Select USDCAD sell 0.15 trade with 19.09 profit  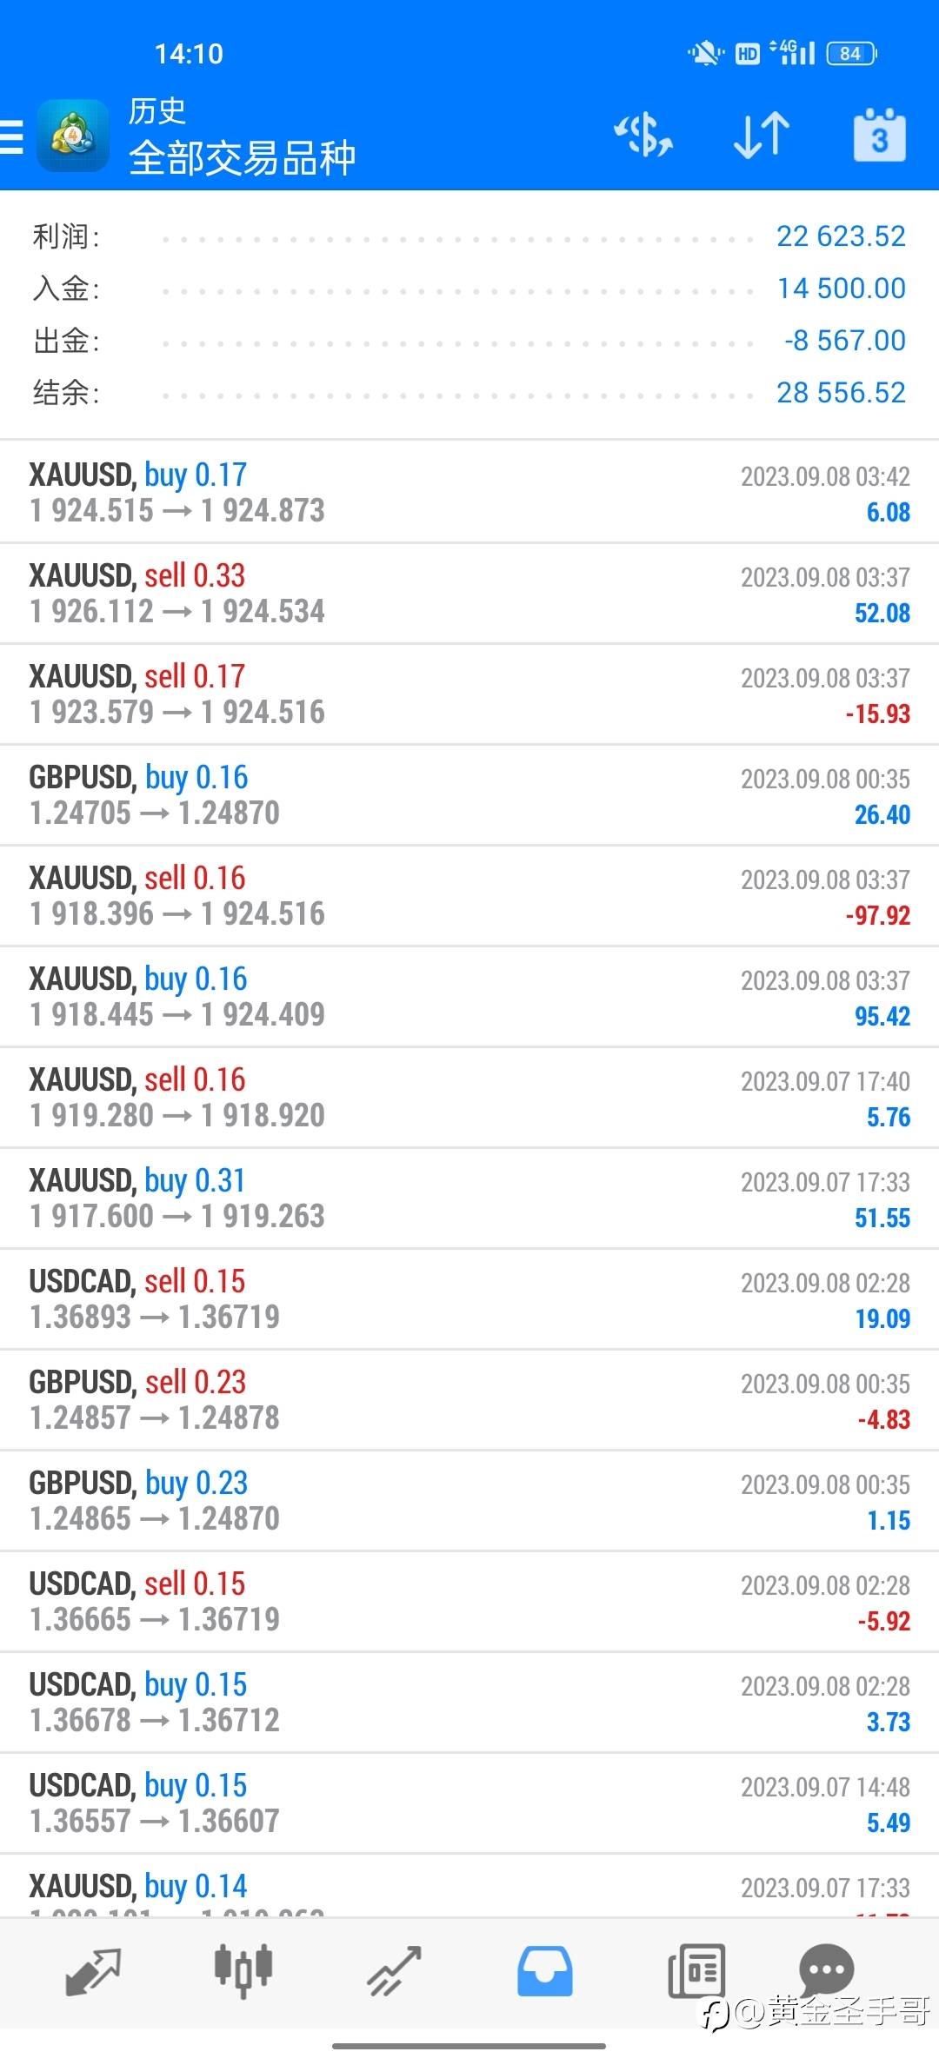click(469, 1298)
